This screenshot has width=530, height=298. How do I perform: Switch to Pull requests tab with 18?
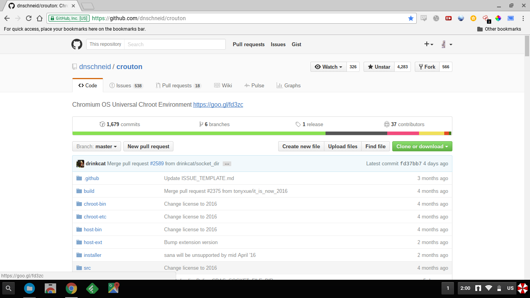[x=179, y=85]
